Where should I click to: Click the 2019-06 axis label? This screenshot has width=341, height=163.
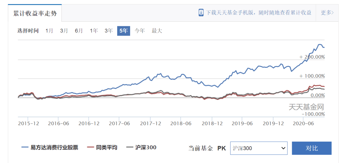tap(242, 124)
